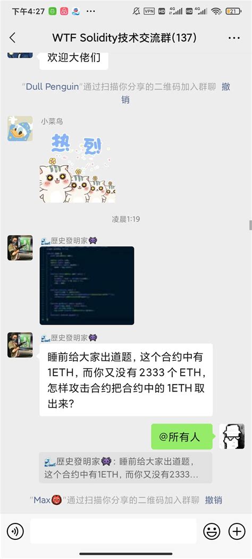Revoke Max's invite via 撤销

tap(213, 500)
